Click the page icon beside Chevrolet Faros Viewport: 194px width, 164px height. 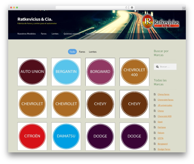click(155, 100)
